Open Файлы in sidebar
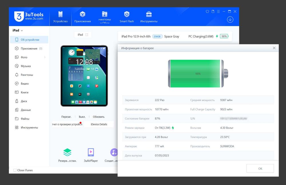This screenshot has height=185, width=286. pyautogui.click(x=29, y=119)
